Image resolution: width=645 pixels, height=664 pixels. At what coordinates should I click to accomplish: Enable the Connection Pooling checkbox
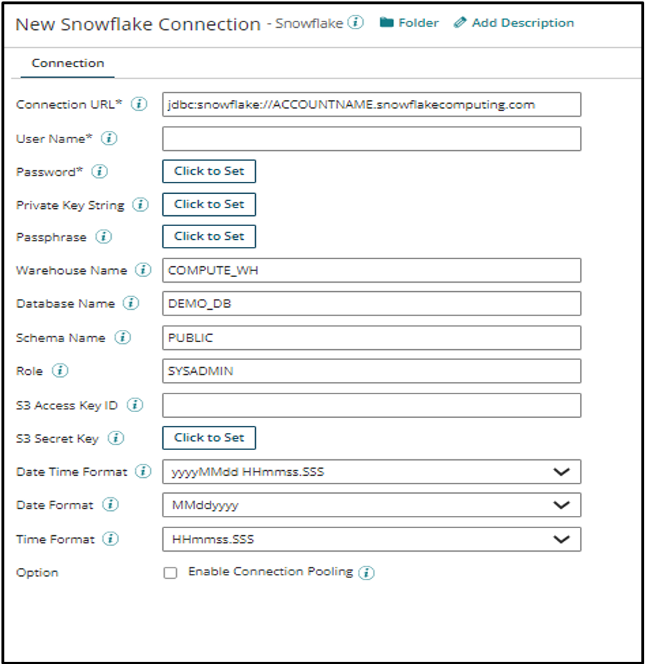[x=170, y=573]
